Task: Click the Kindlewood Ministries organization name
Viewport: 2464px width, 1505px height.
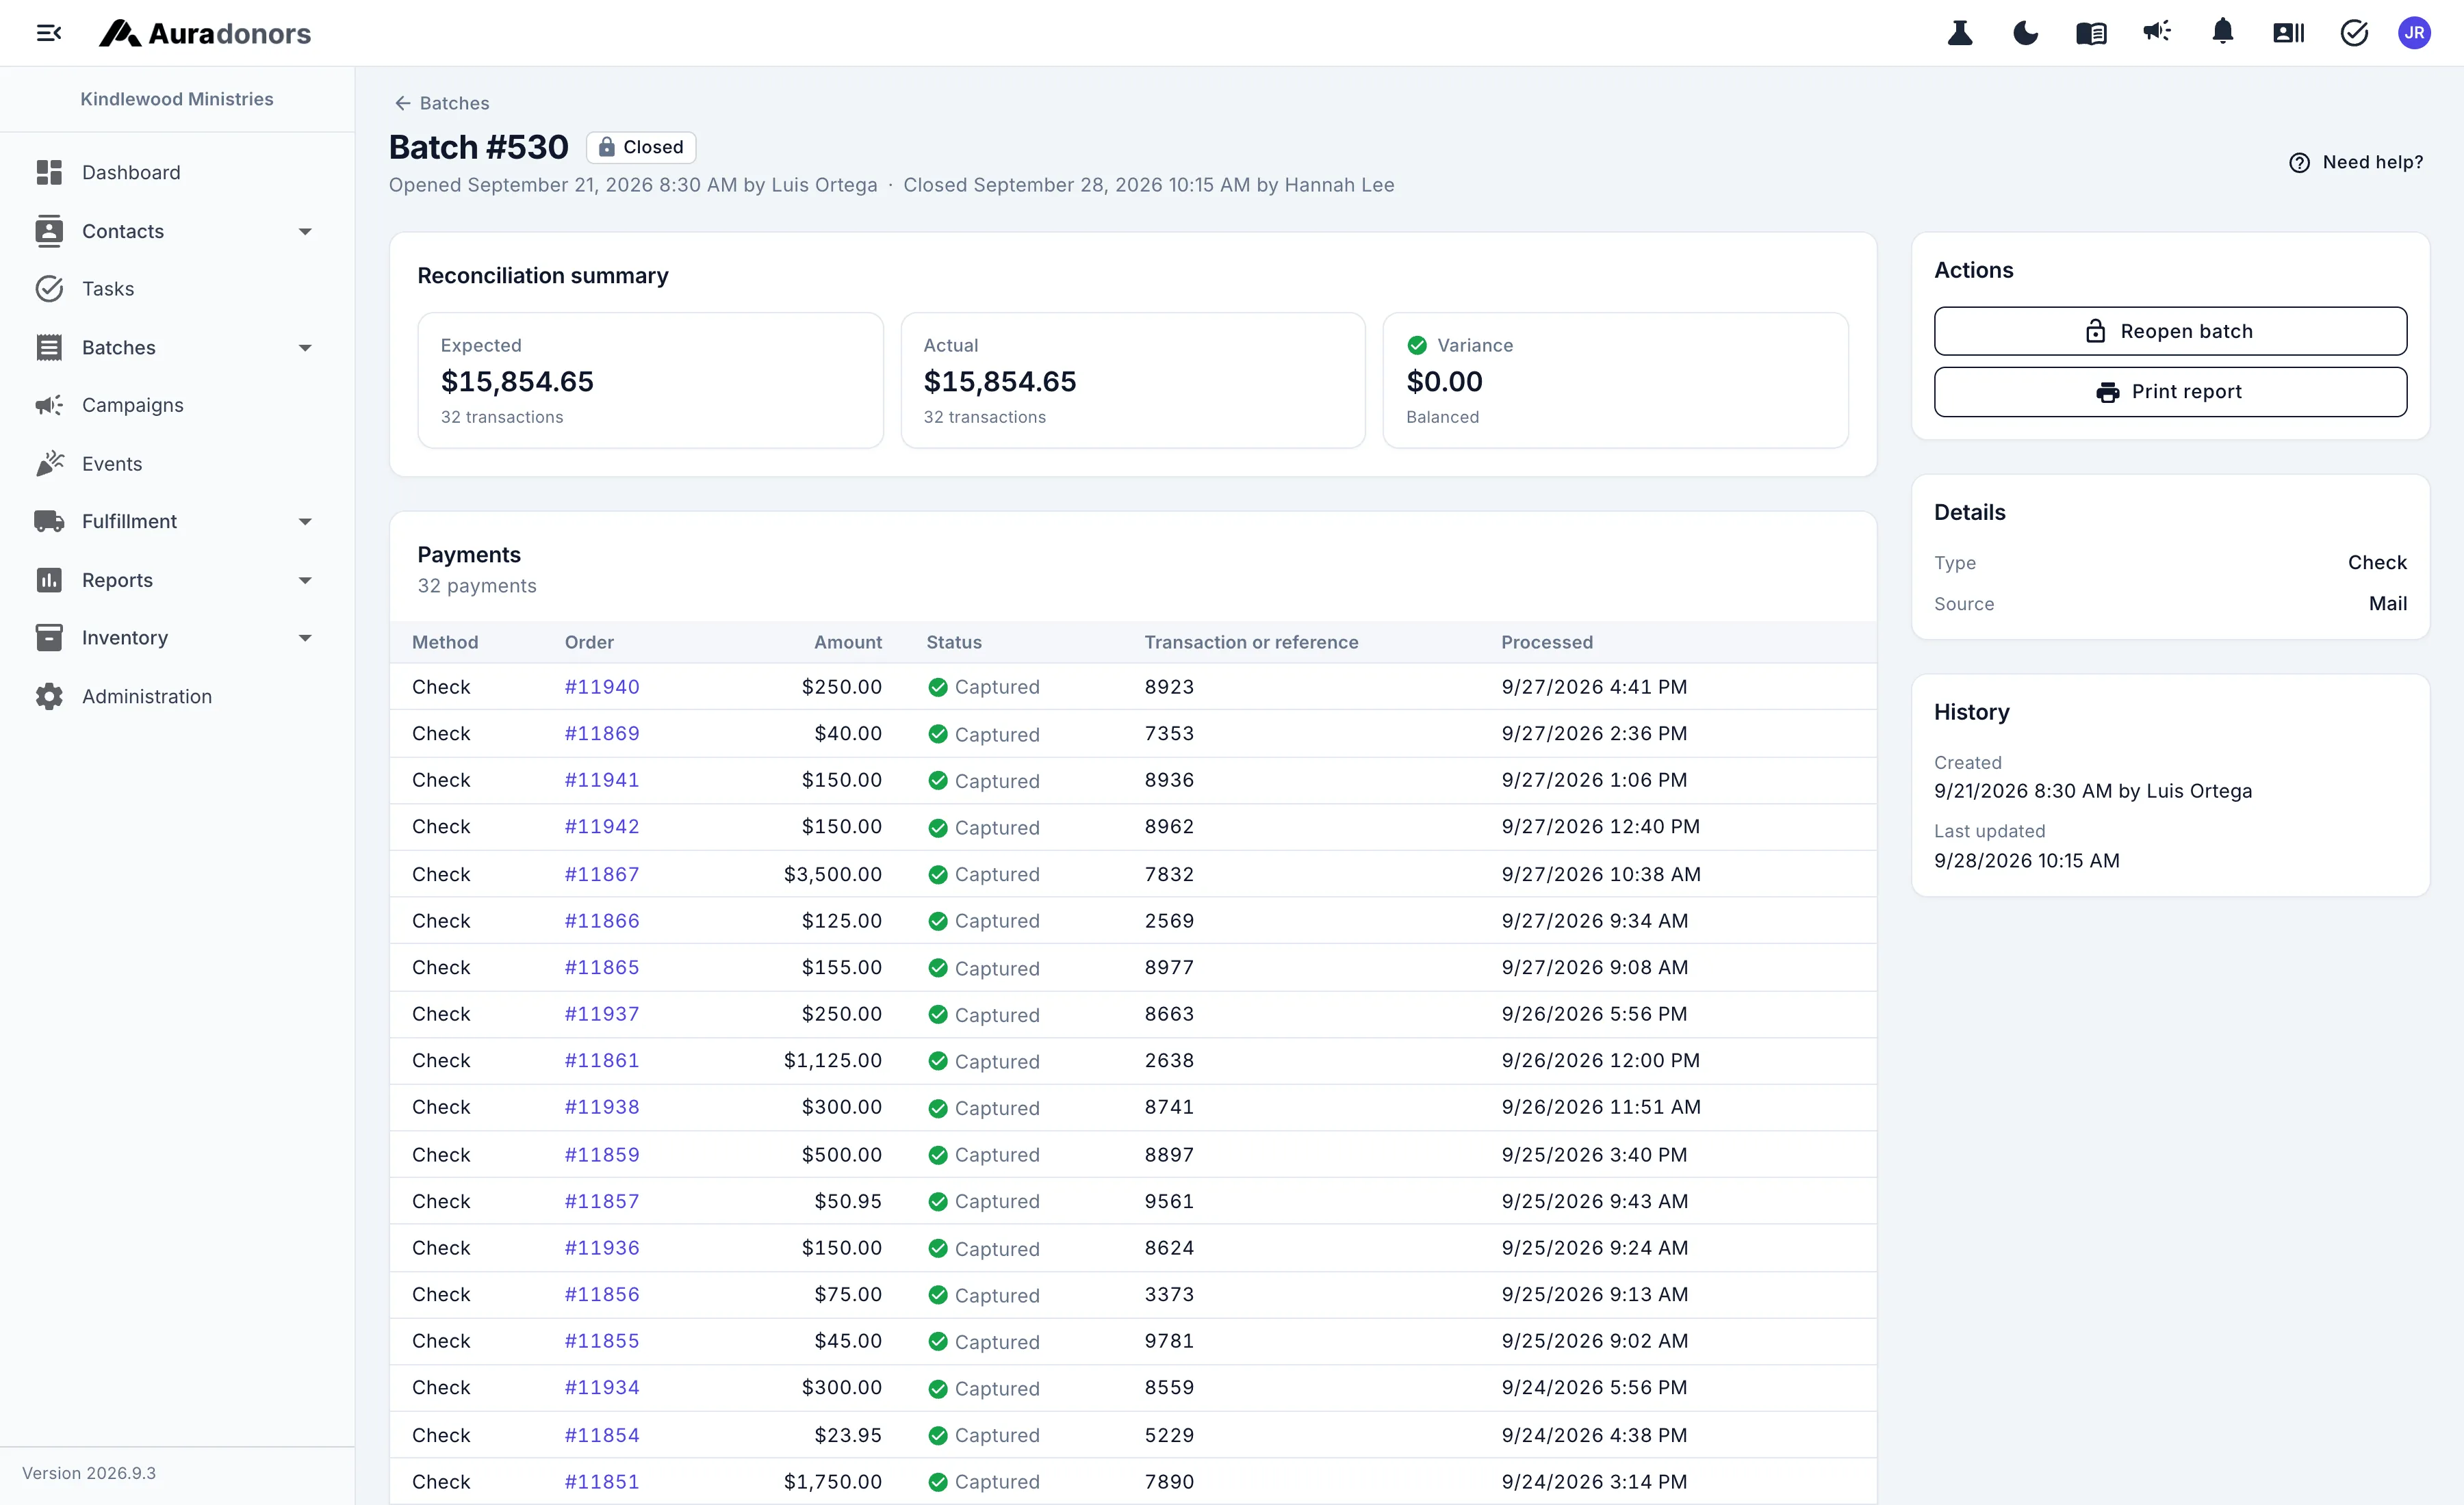Action: pyautogui.click(x=177, y=99)
